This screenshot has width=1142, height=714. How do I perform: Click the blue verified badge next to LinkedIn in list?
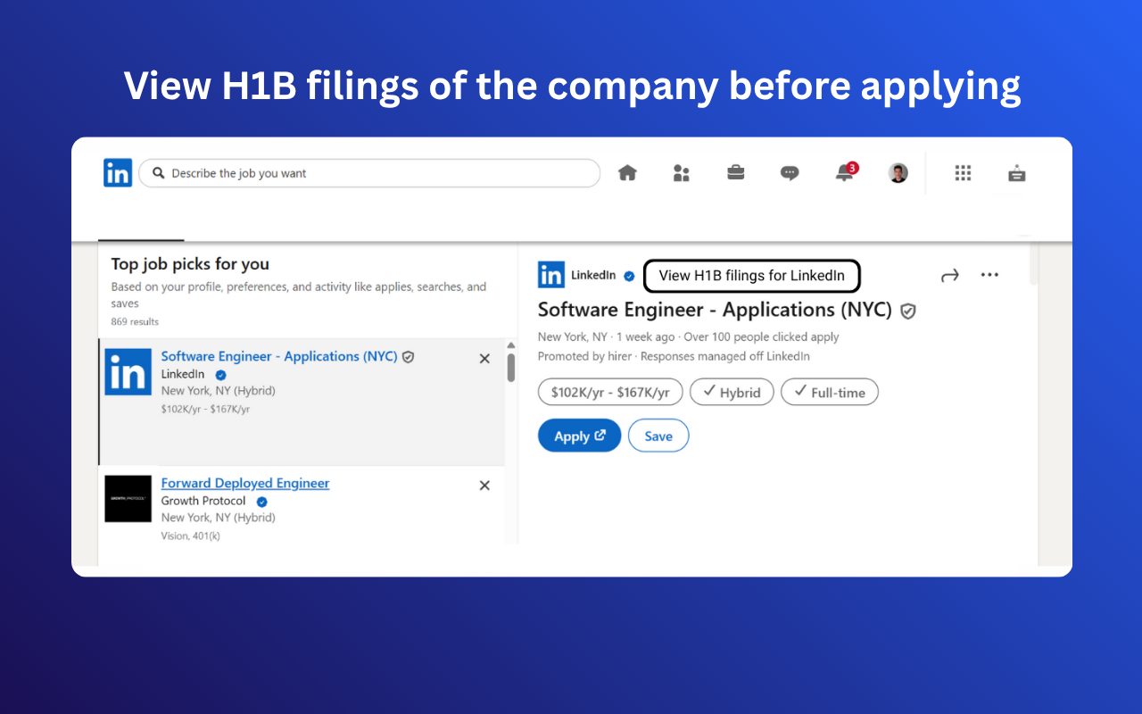[x=221, y=375]
